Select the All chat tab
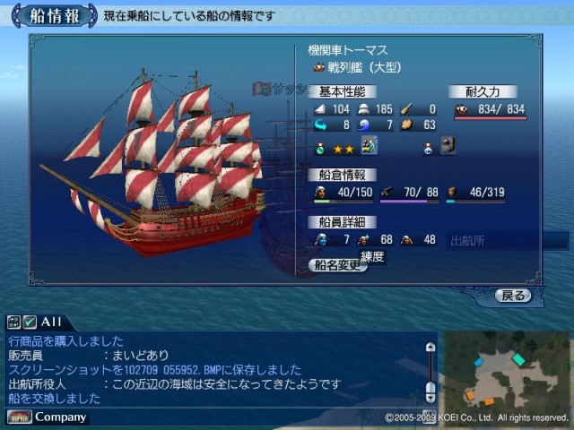Image resolution: width=574 pixels, height=430 pixels. click(x=50, y=322)
